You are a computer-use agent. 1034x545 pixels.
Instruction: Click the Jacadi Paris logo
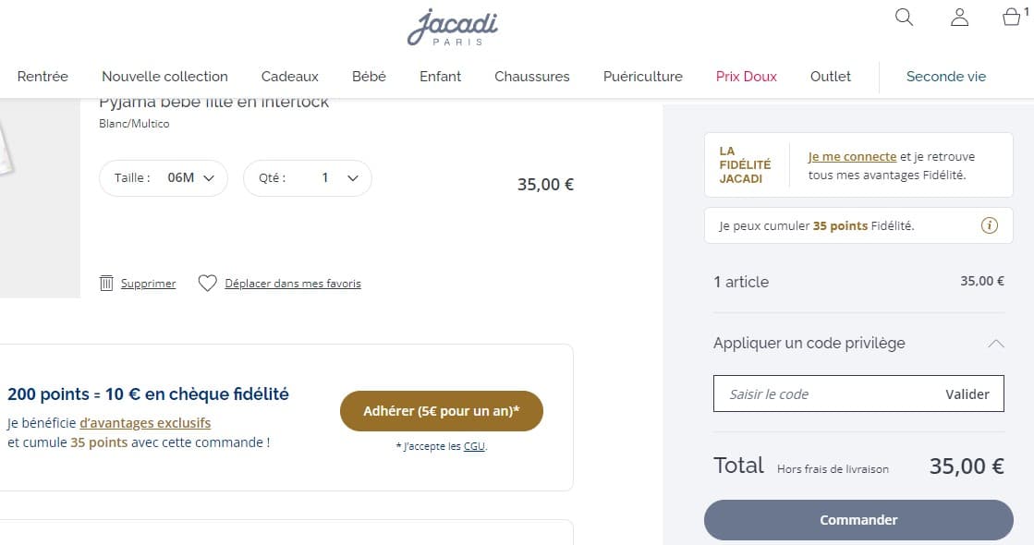click(x=452, y=28)
